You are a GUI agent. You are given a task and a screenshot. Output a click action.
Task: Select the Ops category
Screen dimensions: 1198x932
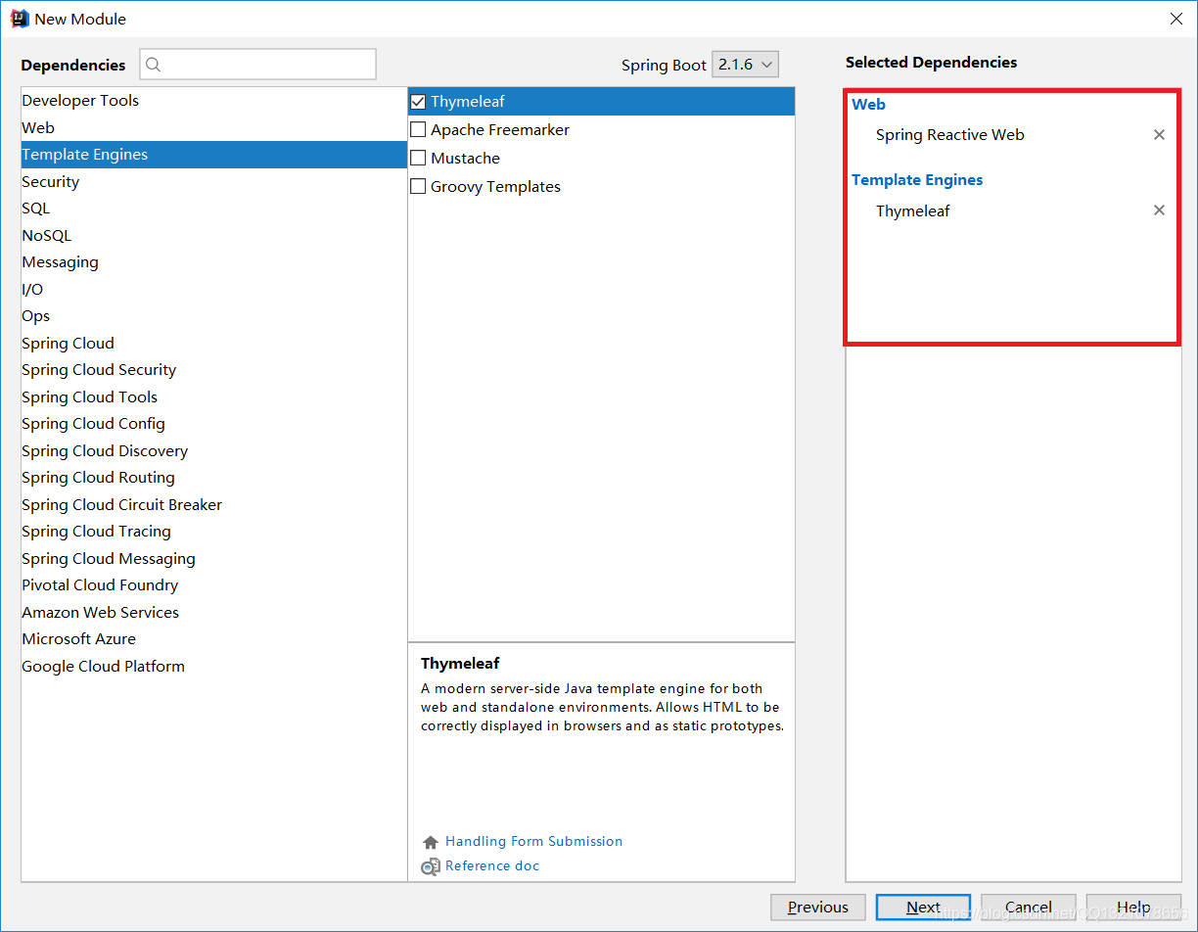click(214, 316)
